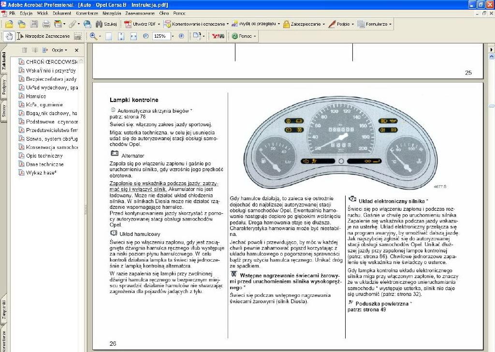Open the Widok menu
The image size is (495, 352).
point(43,13)
